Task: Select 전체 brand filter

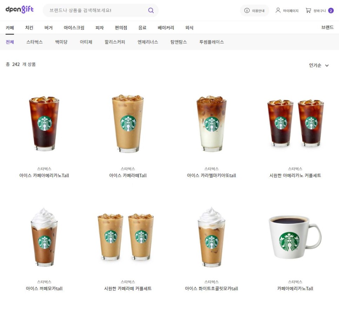Action: pos(10,42)
